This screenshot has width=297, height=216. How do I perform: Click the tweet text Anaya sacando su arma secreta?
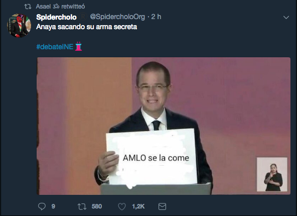(87, 27)
